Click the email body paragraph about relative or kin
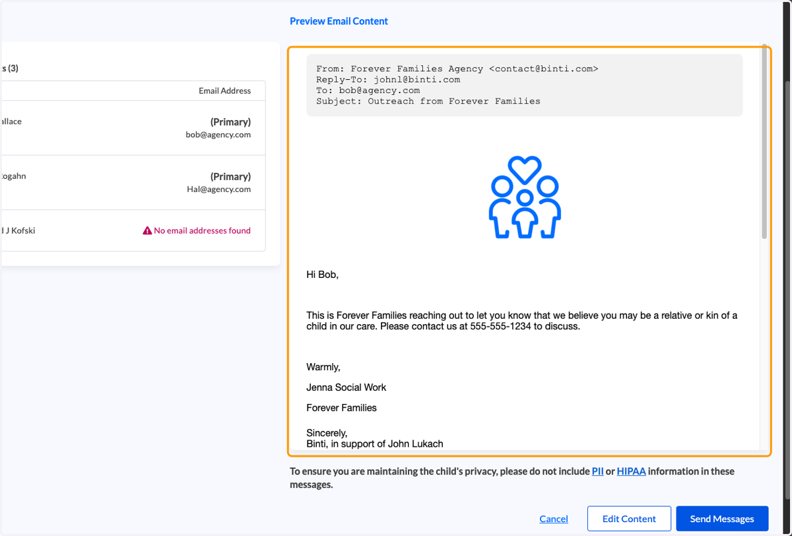Screen dimensions: 792x536 522,321
